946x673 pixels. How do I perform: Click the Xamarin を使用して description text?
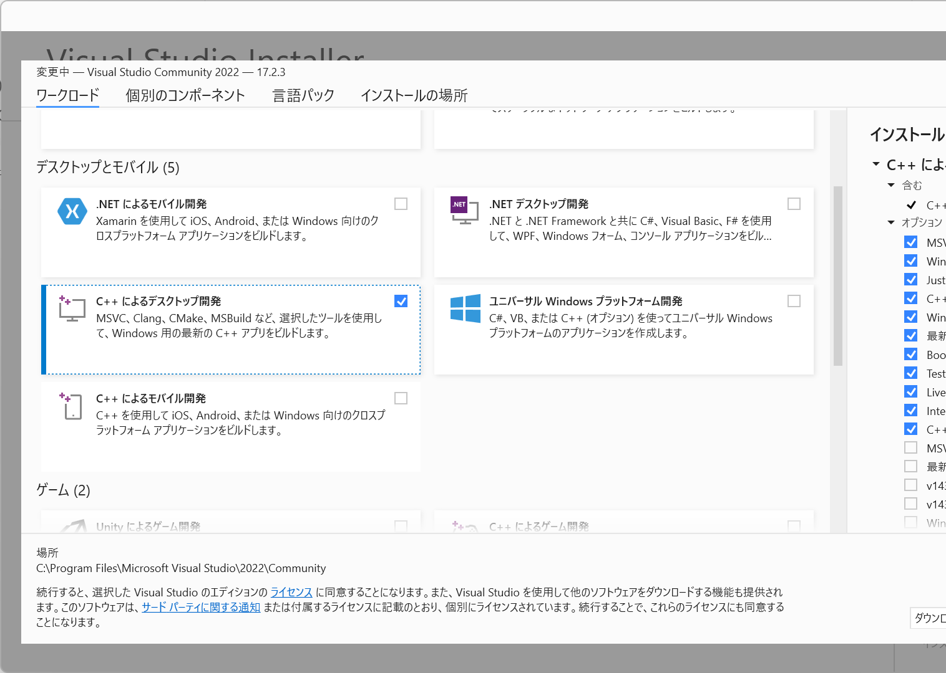tap(237, 228)
